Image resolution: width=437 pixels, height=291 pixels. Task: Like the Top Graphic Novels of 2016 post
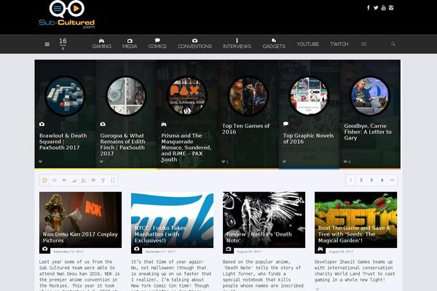285,162
